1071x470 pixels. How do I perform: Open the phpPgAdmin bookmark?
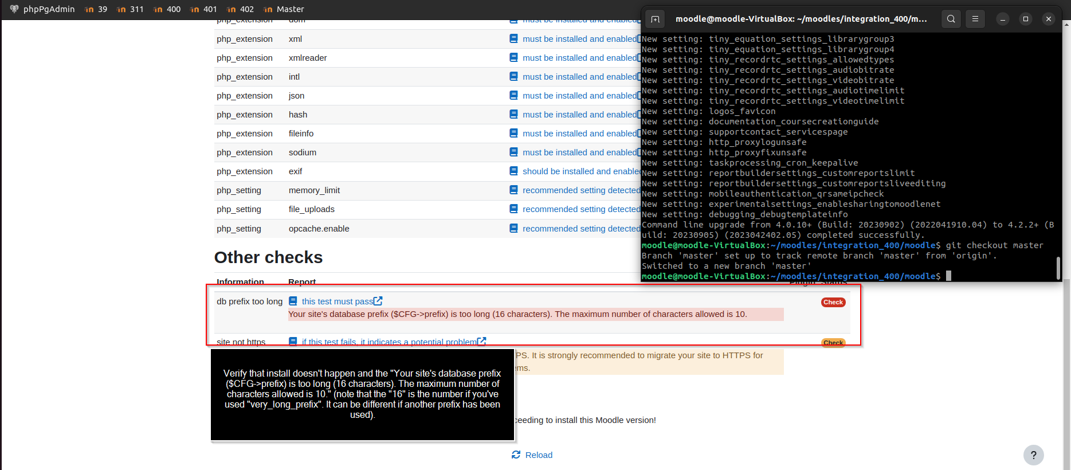(42, 9)
